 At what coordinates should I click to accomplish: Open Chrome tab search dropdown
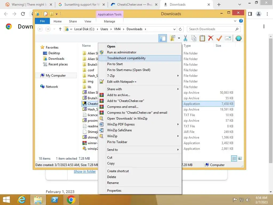[x=240, y=5]
